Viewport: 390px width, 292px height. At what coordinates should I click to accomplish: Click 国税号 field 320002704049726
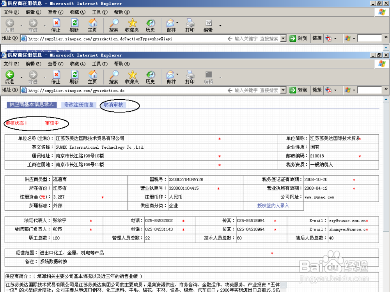206,179
